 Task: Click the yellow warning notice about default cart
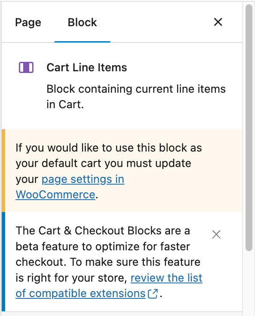pos(122,171)
